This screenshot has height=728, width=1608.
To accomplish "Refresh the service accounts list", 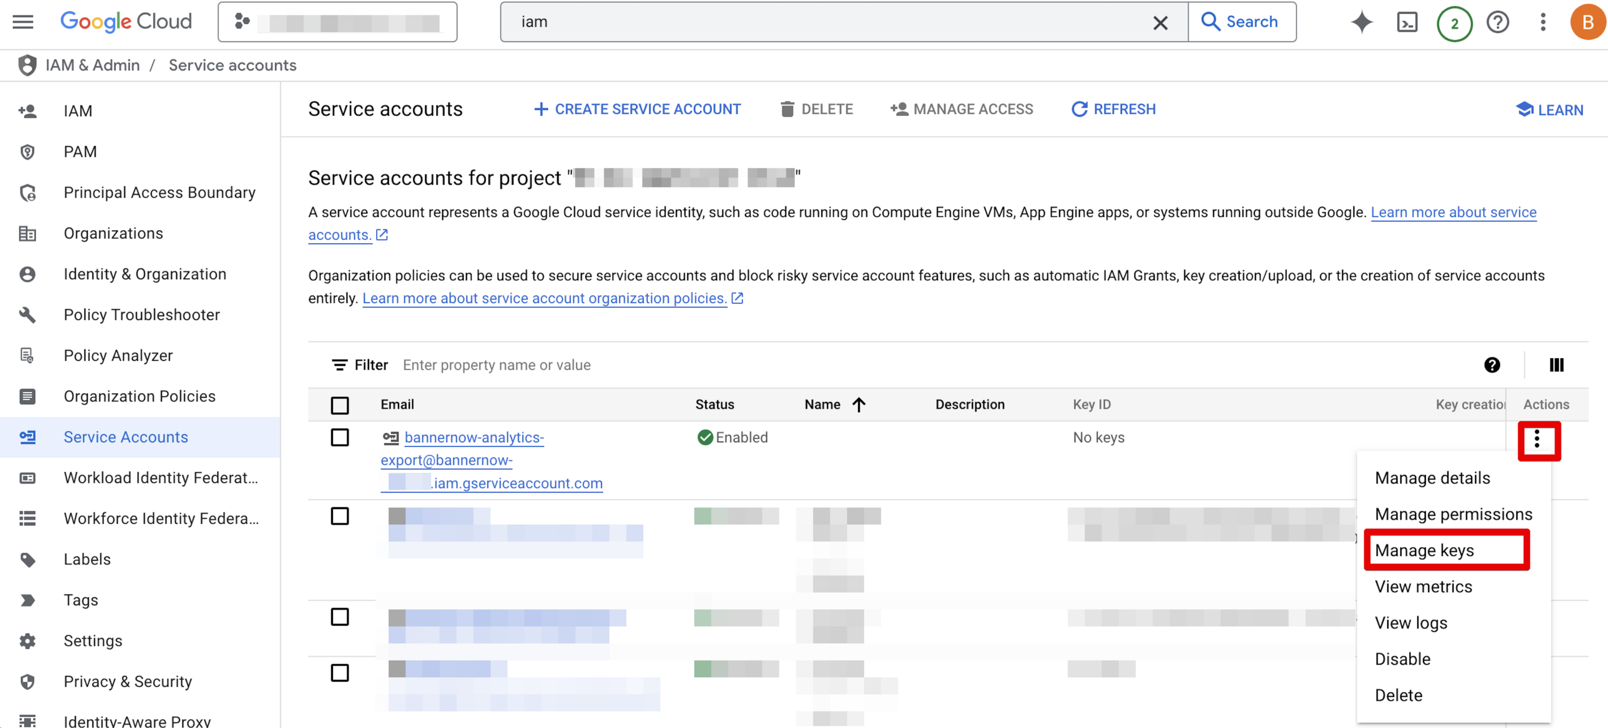I will click(x=1114, y=109).
